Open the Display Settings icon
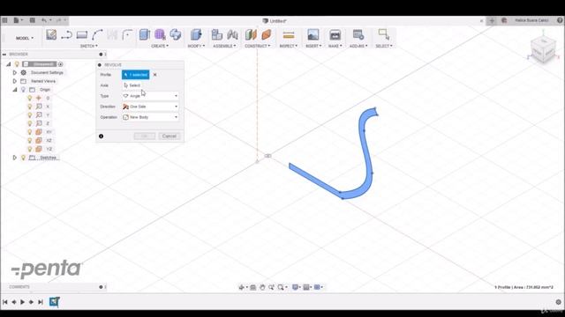The width and height of the screenshot is (565, 317). 296,287
